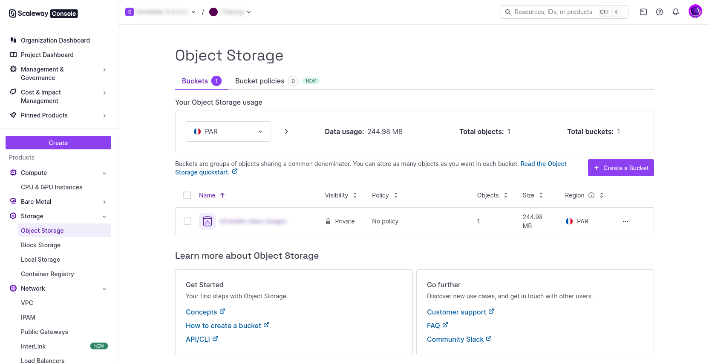The height and width of the screenshot is (363, 709).
Task: Open the Customer support link
Action: tap(461, 312)
